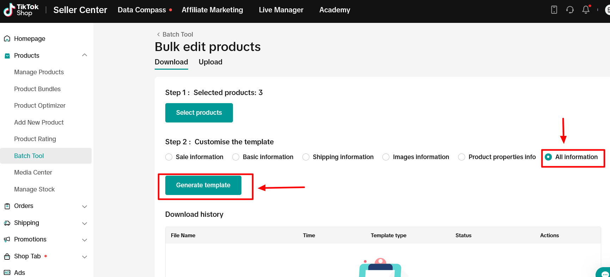610x277 pixels.
Task: Click the Promotions megaphone icon
Action: point(7,240)
